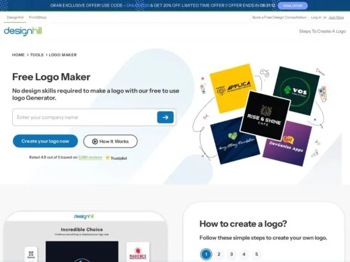Click the Avail Offer button in the banner
This screenshot has width=350, height=262.
click(292, 6)
